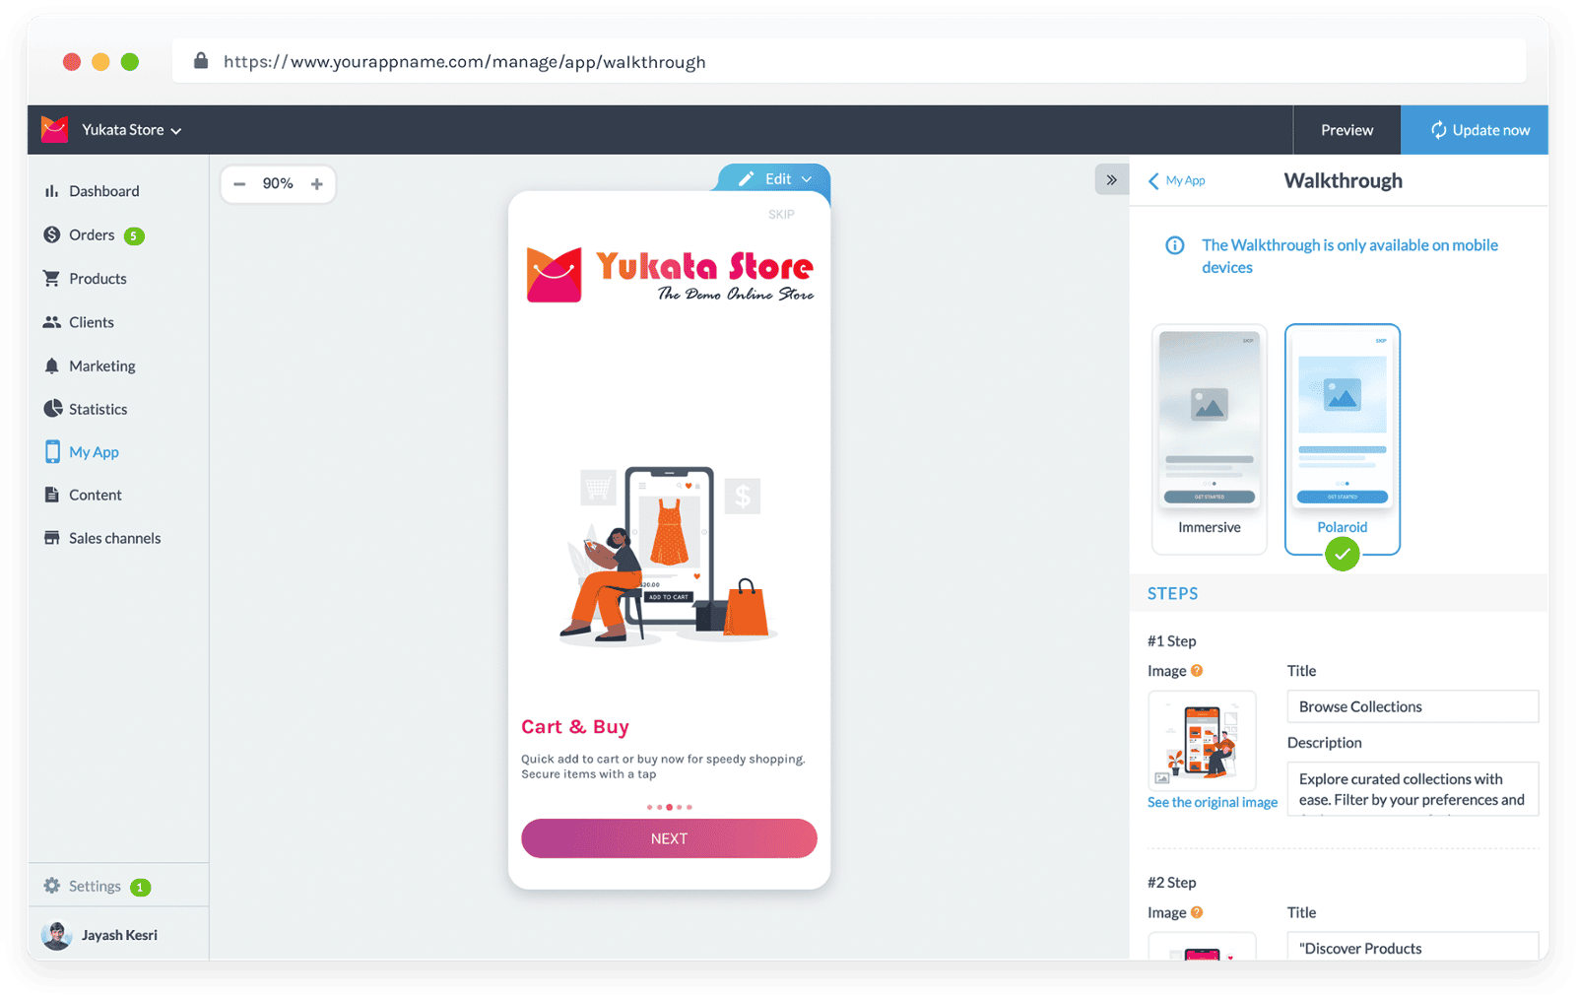Screen dimensions: 1576x999
Task: Switch to Preview mode
Action: click(1346, 129)
